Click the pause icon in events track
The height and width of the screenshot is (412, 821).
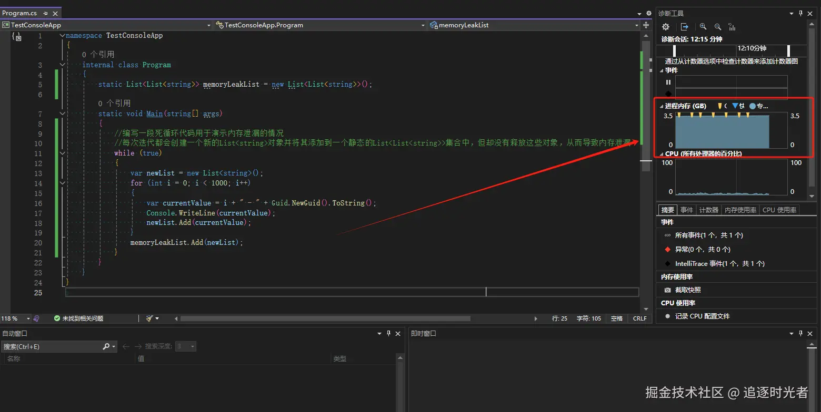click(668, 82)
